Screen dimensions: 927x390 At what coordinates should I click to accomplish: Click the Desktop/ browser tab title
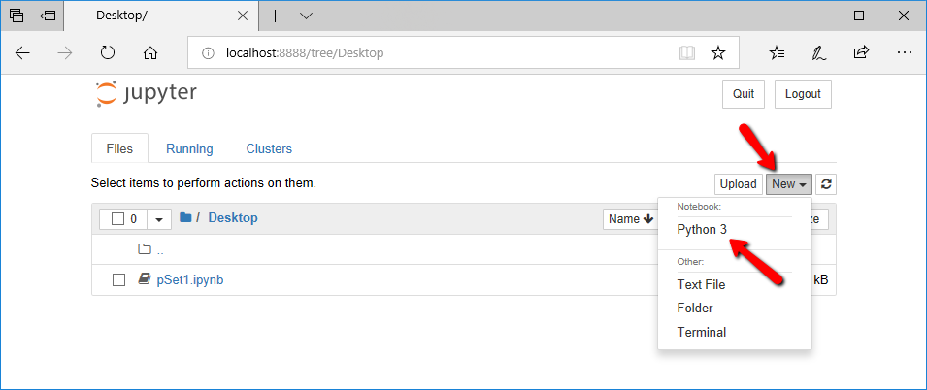pyautogui.click(x=121, y=16)
